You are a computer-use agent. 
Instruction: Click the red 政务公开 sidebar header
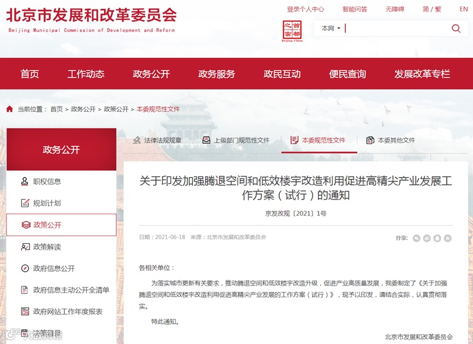pos(61,149)
